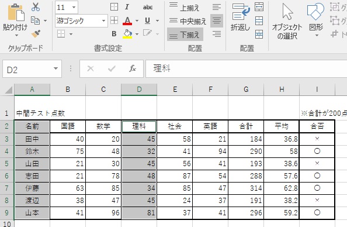Select column G header
347x227 pixels.
(x=246, y=90)
